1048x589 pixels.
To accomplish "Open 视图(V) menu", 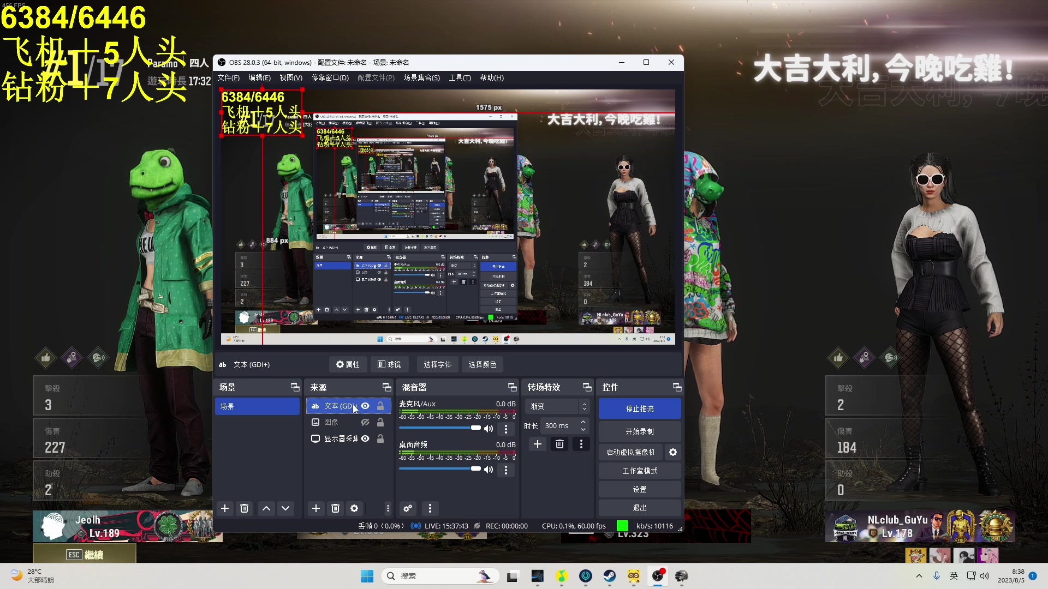I will click(291, 78).
